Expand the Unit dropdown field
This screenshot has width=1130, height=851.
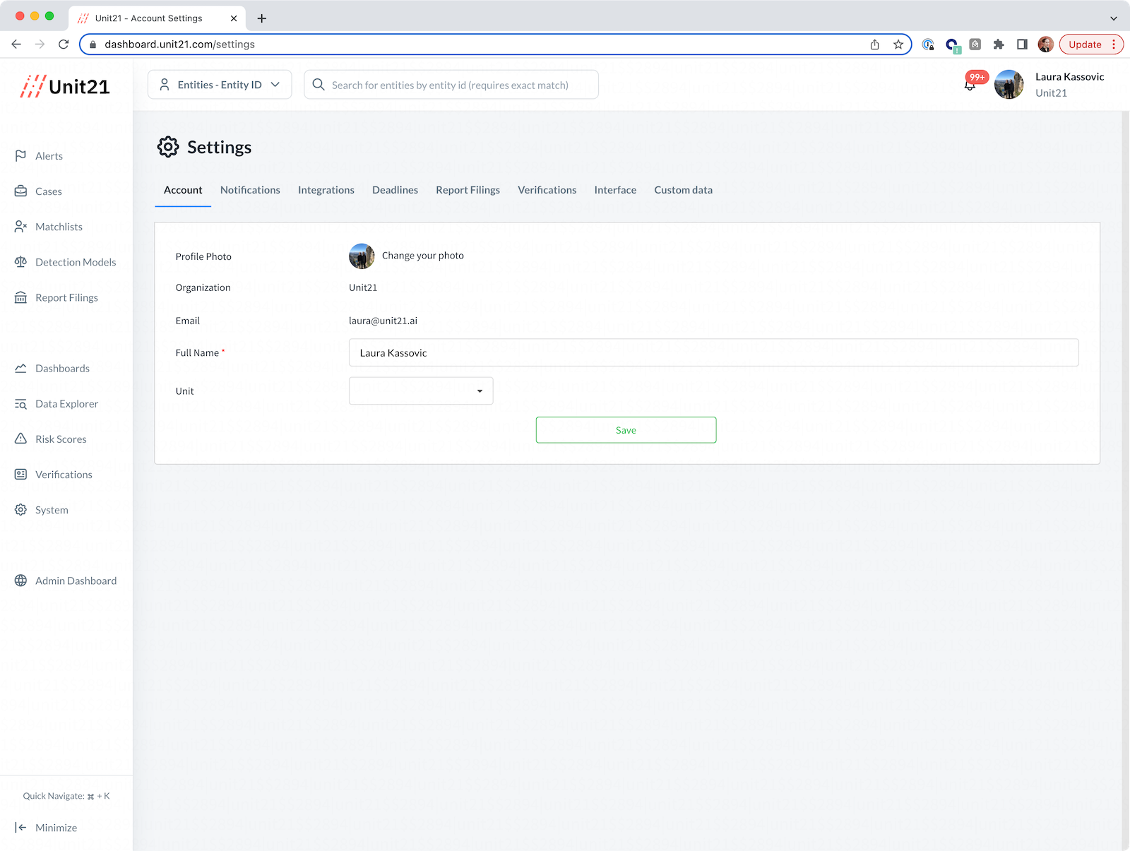pos(421,391)
